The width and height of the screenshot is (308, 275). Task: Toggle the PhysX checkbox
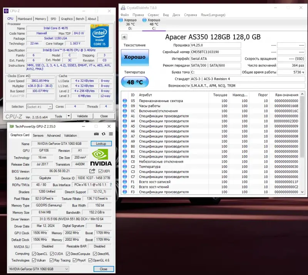(74, 260)
